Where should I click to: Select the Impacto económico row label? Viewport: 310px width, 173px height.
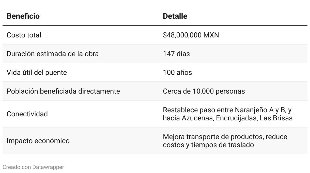click(x=38, y=141)
